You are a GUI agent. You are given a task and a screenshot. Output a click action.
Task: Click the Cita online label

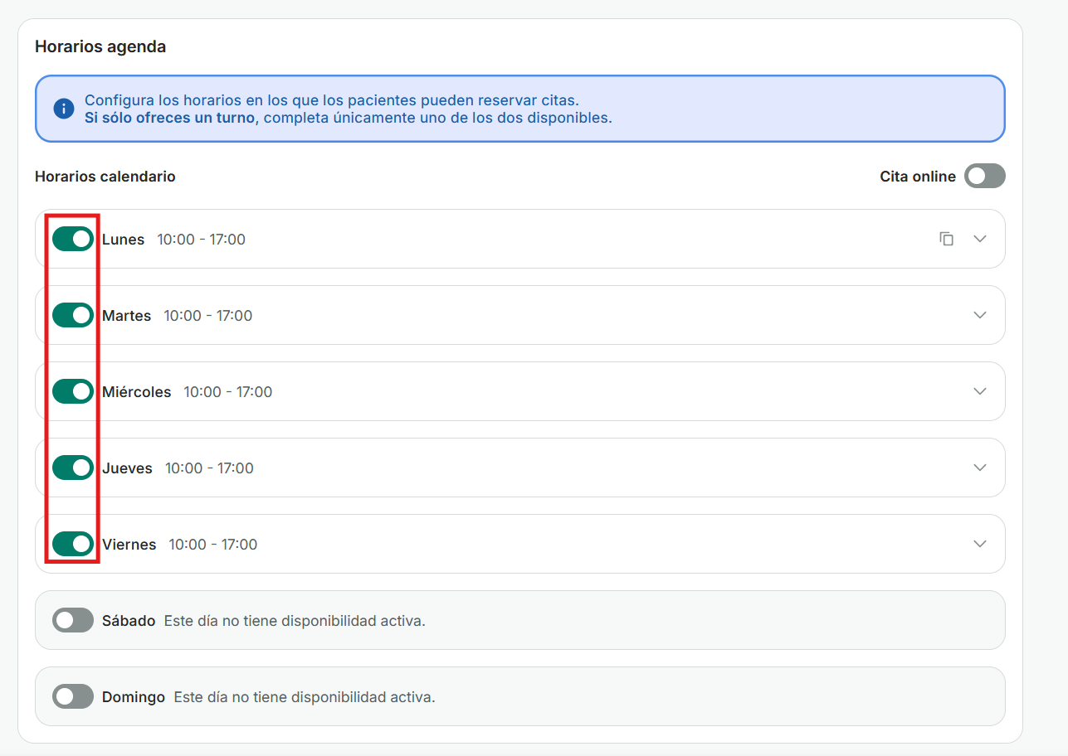click(917, 177)
